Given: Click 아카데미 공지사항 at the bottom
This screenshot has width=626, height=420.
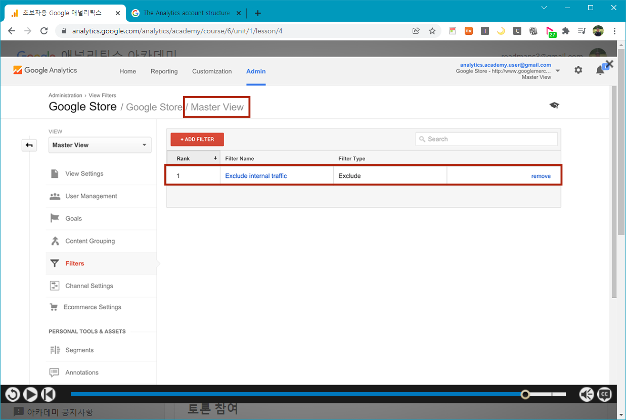Looking at the screenshot, I should point(60,412).
